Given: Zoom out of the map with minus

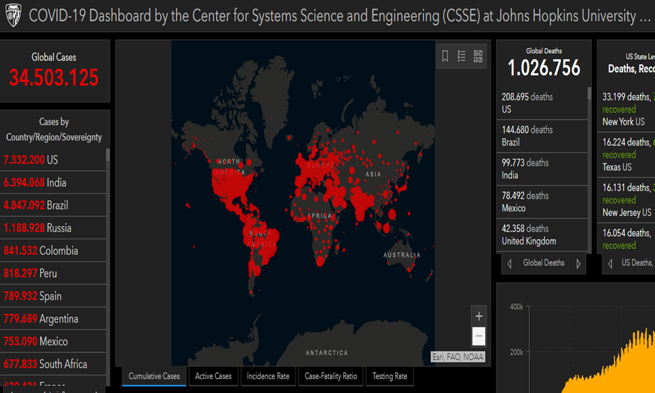Looking at the screenshot, I should 479,336.
